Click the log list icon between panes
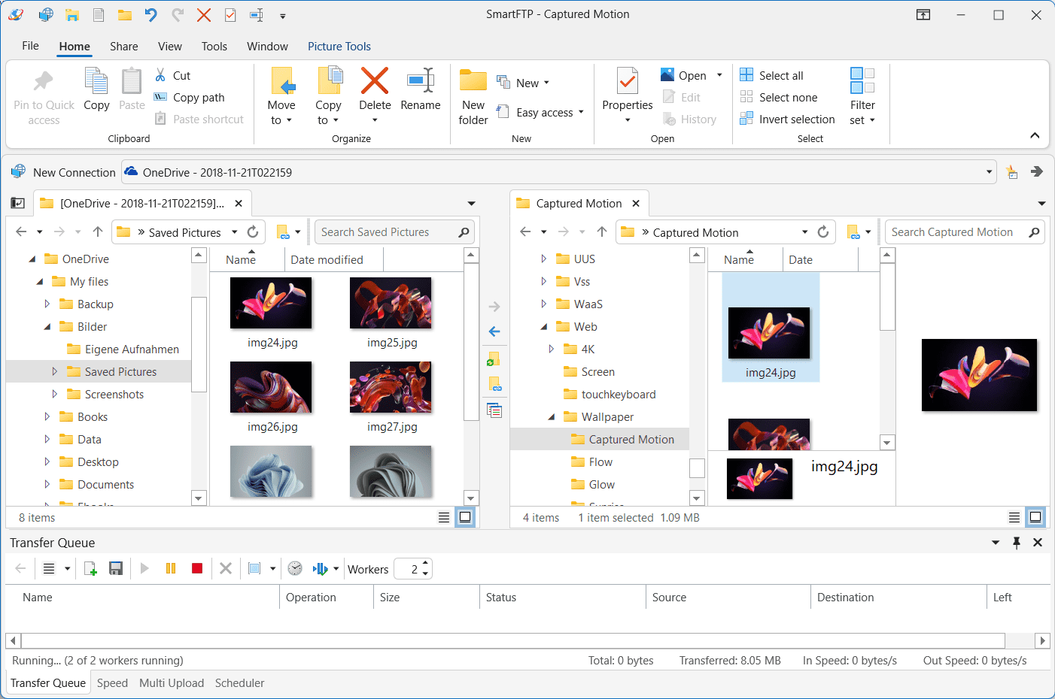Image resolution: width=1055 pixels, height=699 pixels. pyautogui.click(x=494, y=410)
